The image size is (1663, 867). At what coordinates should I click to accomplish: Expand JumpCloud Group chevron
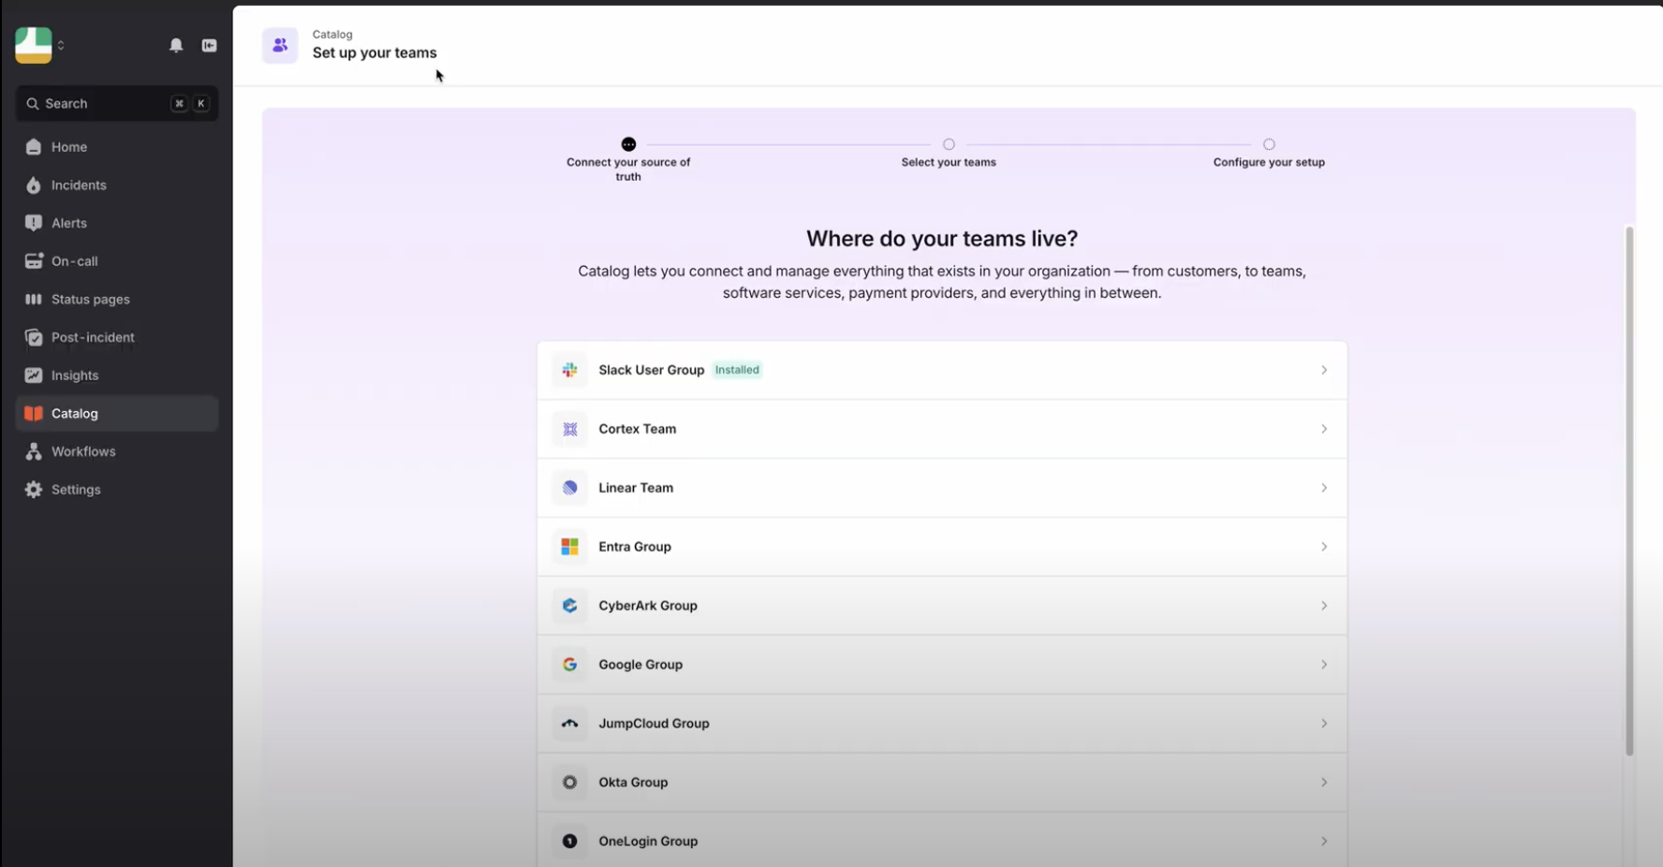pos(1324,724)
